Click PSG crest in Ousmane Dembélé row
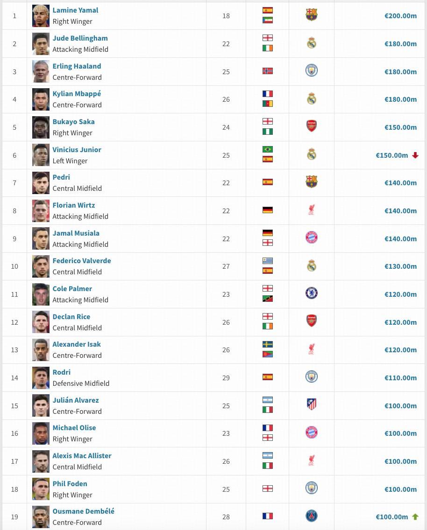The image size is (427, 530). click(x=312, y=516)
